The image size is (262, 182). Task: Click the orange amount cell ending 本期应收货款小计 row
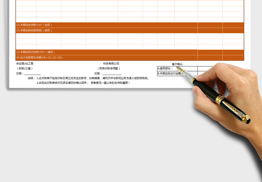(233, 25)
